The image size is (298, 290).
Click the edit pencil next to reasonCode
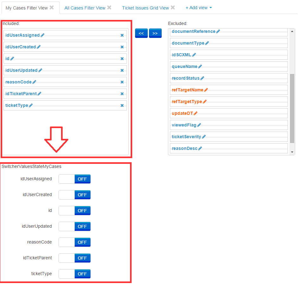tap(34, 82)
